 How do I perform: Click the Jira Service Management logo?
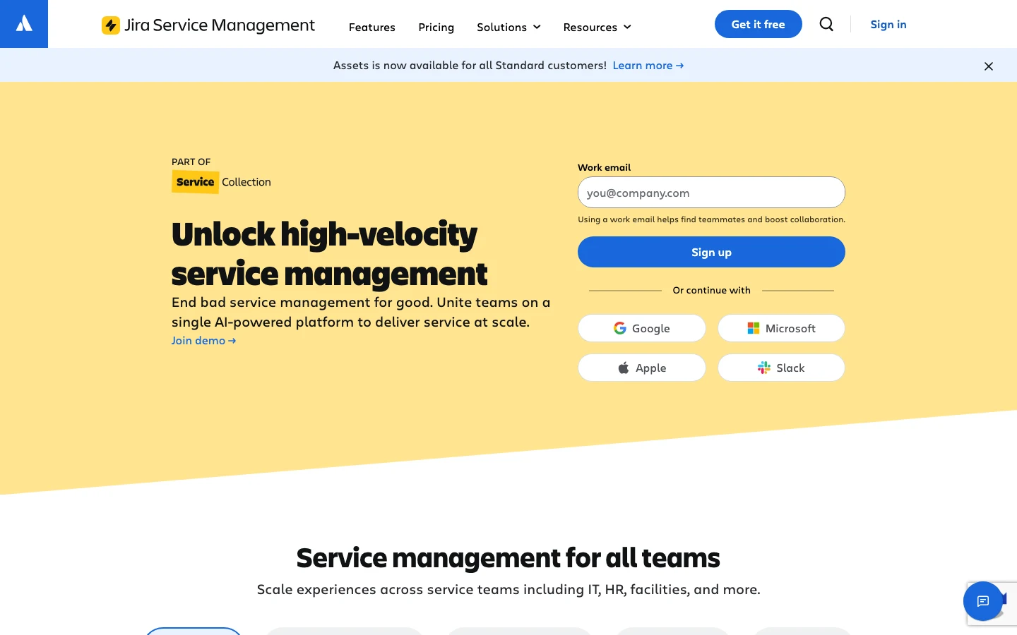[208, 25]
